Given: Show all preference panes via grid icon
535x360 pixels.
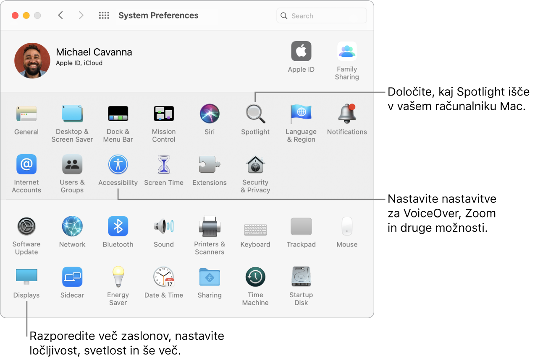Looking at the screenshot, I should point(104,15).
